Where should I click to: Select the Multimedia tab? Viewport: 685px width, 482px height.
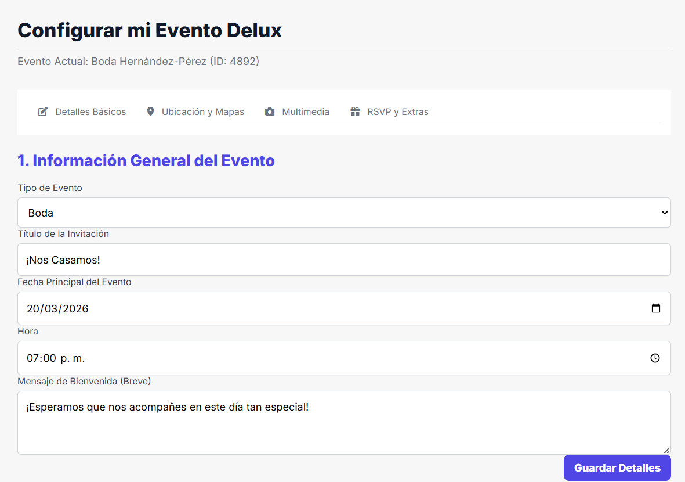pos(306,111)
